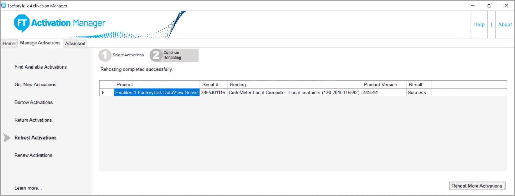Click the Product Version column header
Image resolution: width=515 pixels, height=196 pixels.
383,85
